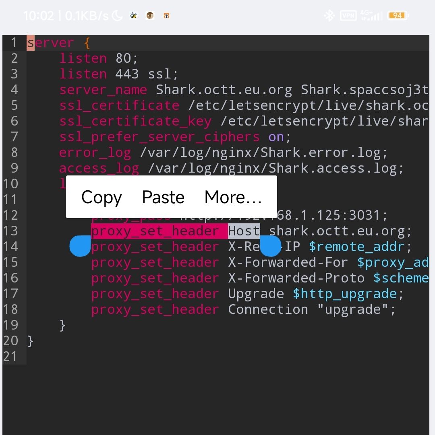The height and width of the screenshot is (435, 435).
Task: Tap the VPN status icon
Action: coord(348,15)
